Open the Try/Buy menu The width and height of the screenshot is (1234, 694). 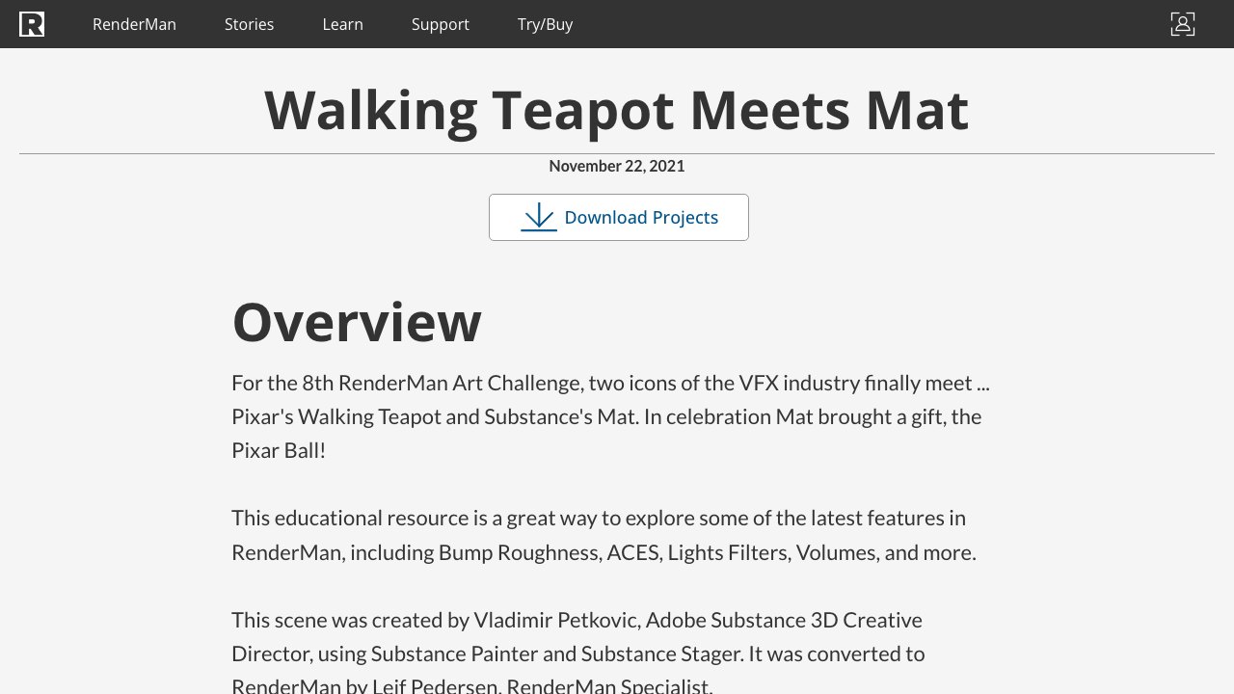coord(545,24)
